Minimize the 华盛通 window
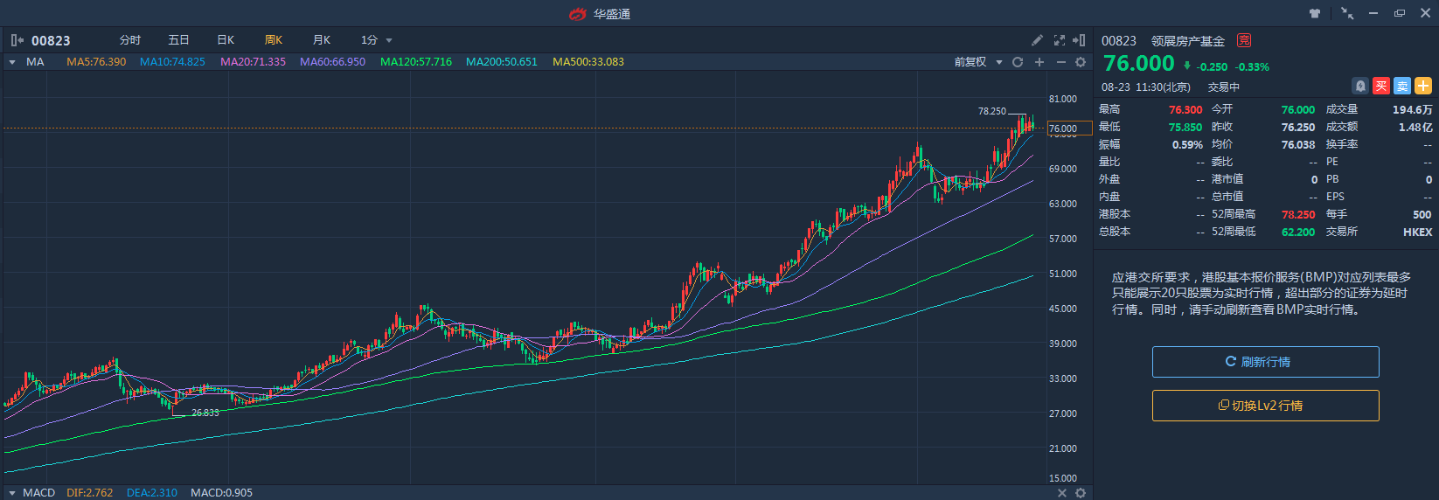The width and height of the screenshot is (1439, 500). point(1373,14)
